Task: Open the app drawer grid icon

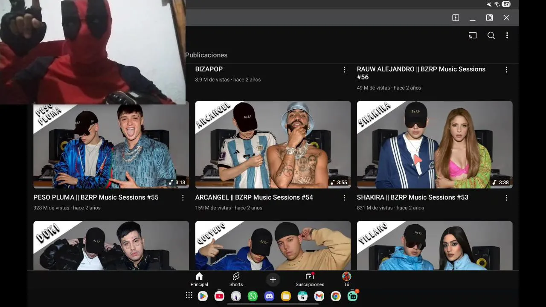Action: [189, 295]
